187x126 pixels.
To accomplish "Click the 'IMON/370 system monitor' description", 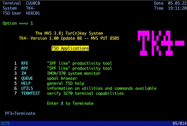I will pyautogui.click(x=74, y=73).
